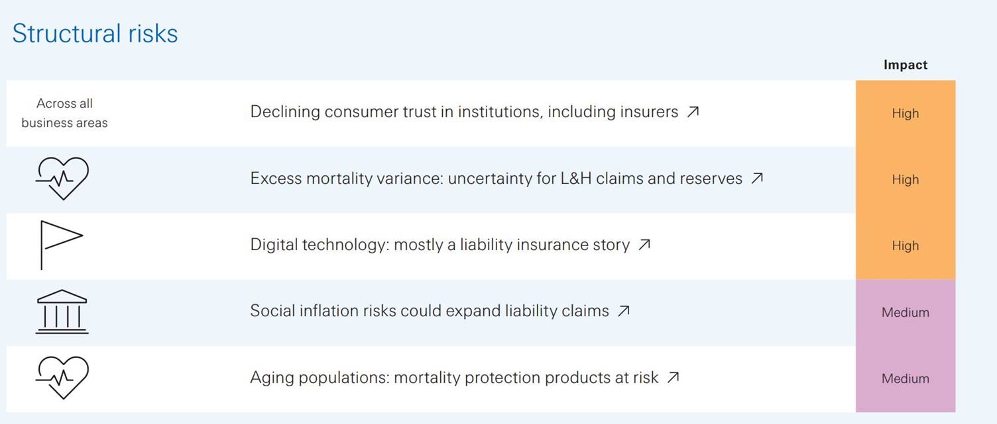997x424 pixels.
Task: Click the heartbeat icon beside Excess mortality variance
Action: [x=62, y=179]
